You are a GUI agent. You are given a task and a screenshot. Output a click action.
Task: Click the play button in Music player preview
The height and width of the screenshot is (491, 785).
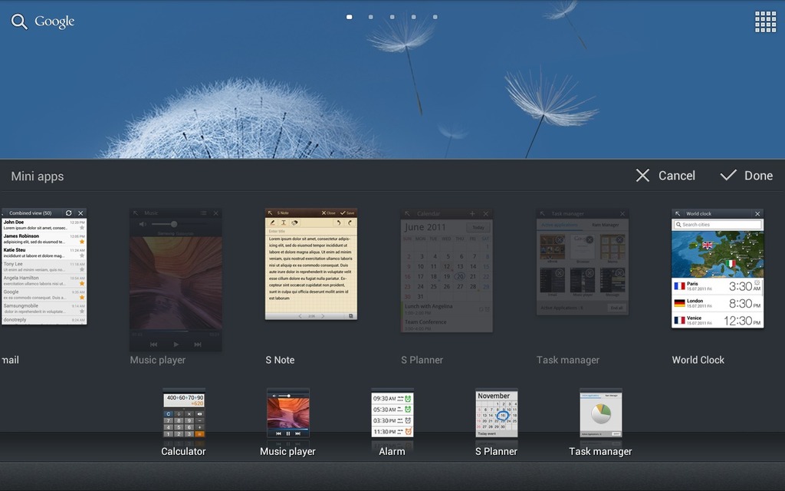[x=176, y=344]
